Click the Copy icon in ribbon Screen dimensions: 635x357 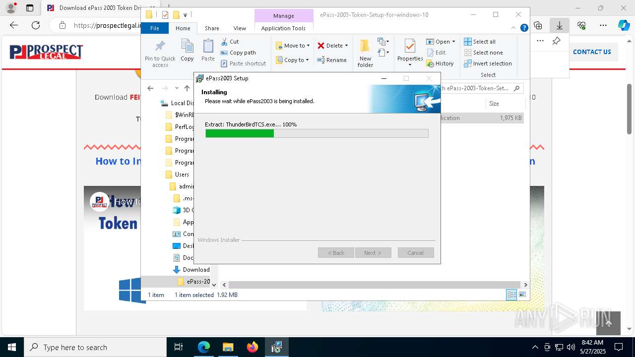(187, 51)
